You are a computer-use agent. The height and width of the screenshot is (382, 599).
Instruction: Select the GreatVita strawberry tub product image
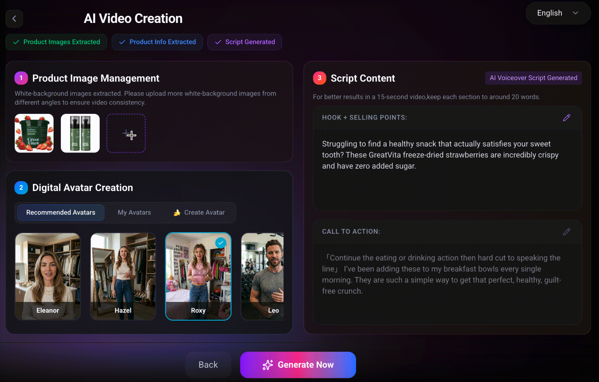[x=34, y=133]
